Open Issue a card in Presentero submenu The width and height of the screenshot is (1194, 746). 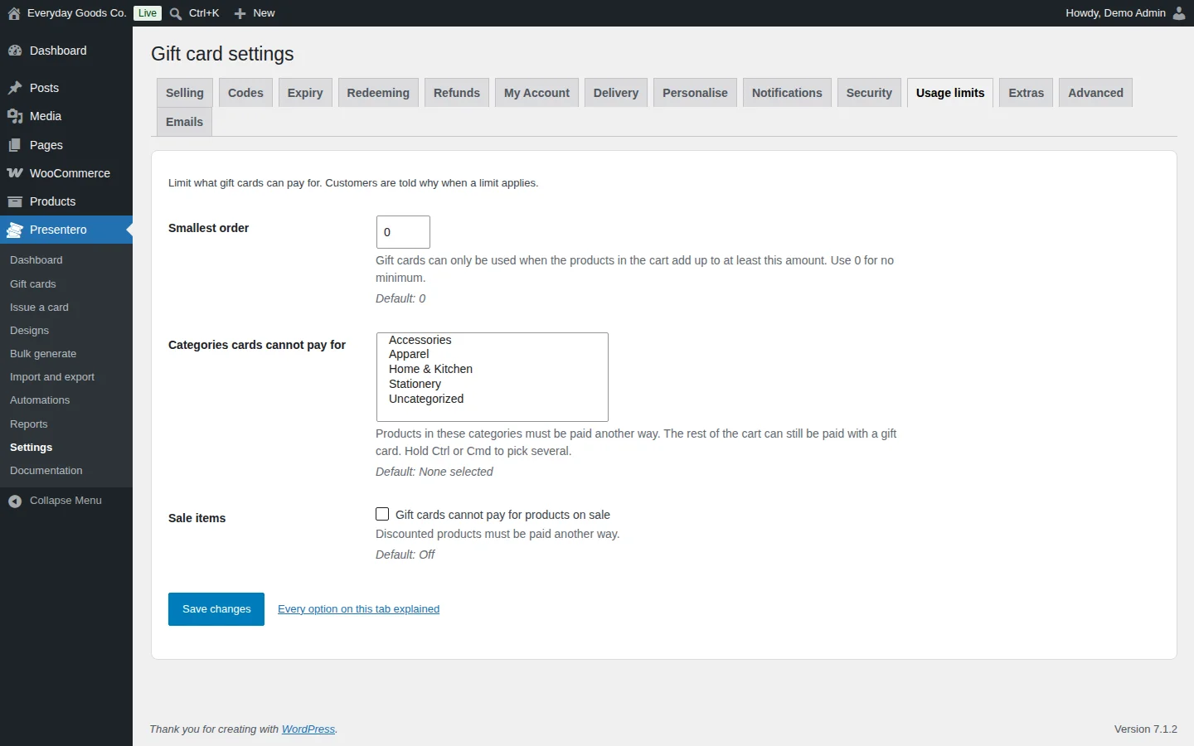point(39,308)
